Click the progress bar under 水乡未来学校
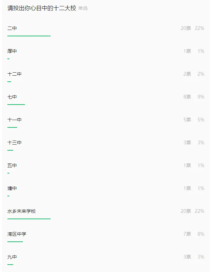This screenshot has width=210, height=272. pos(29,219)
